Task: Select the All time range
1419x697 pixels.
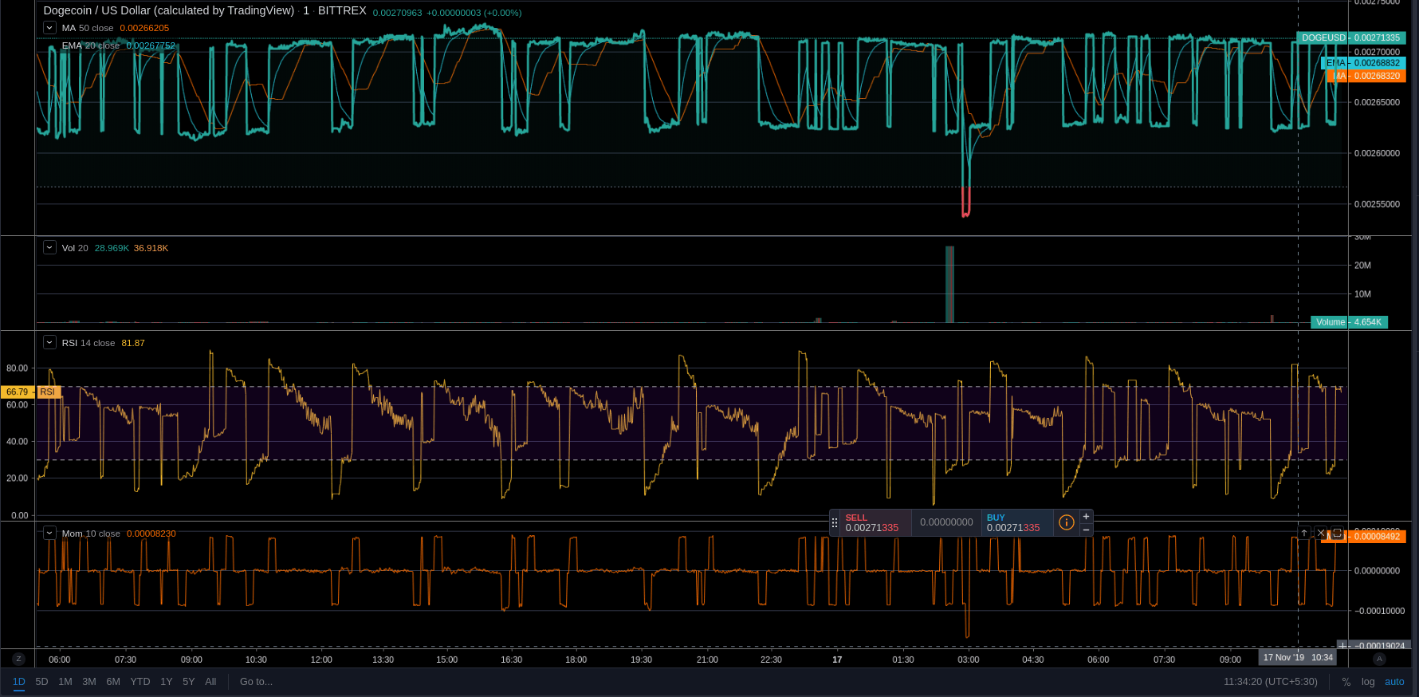Action: [x=210, y=682]
